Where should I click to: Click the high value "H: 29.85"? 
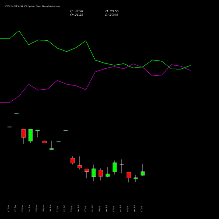pos(112,11)
